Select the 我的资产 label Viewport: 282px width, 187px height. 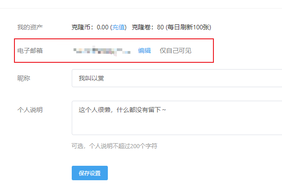coord(30,27)
